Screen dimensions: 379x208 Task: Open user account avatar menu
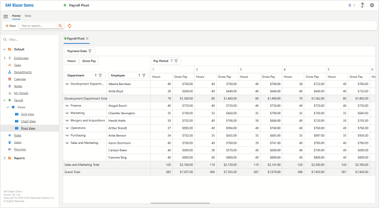click(362, 5)
